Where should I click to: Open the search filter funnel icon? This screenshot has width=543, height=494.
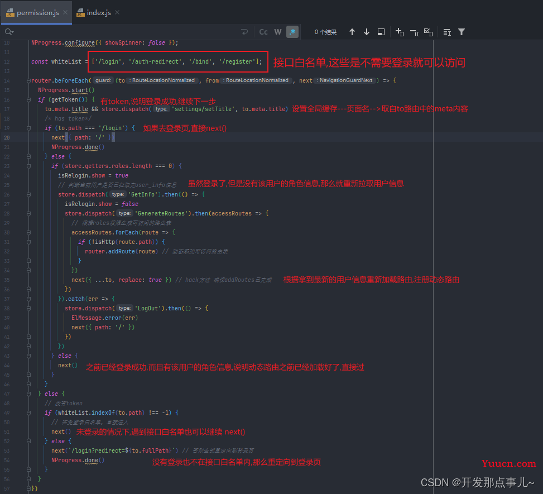462,32
